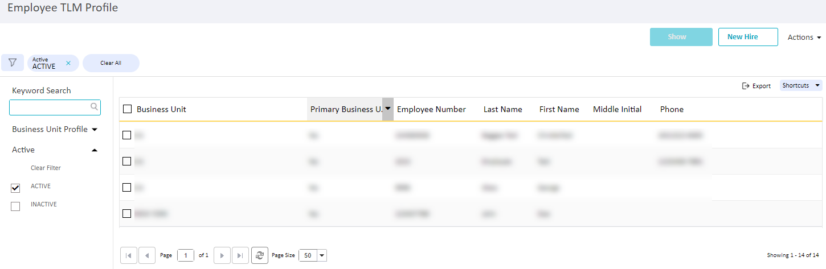Check the fourth table row checkbox

[x=127, y=214]
